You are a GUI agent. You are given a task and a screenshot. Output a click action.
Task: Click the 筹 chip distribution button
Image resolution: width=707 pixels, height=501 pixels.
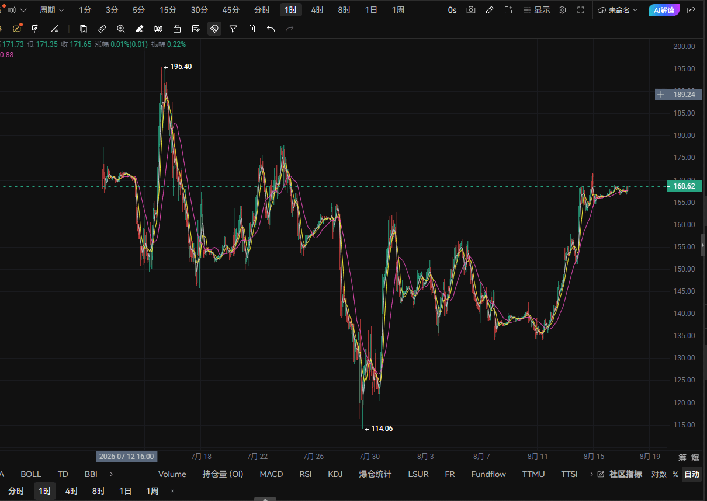(682, 457)
